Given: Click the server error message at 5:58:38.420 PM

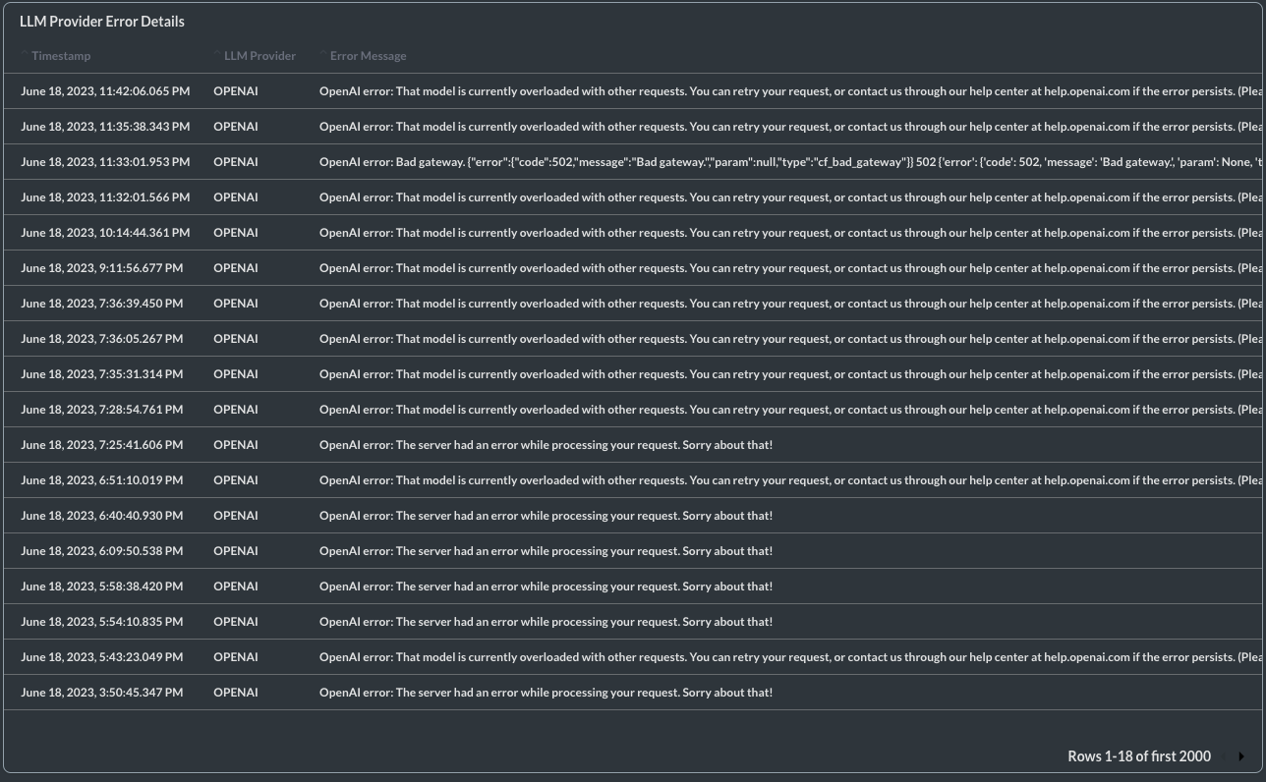Looking at the screenshot, I should (546, 586).
